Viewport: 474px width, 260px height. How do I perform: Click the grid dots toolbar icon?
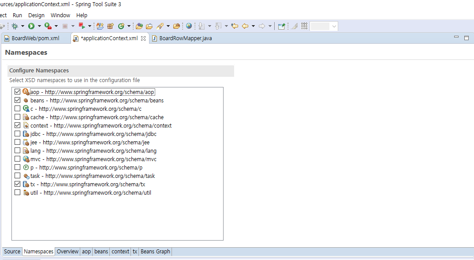tap(304, 26)
